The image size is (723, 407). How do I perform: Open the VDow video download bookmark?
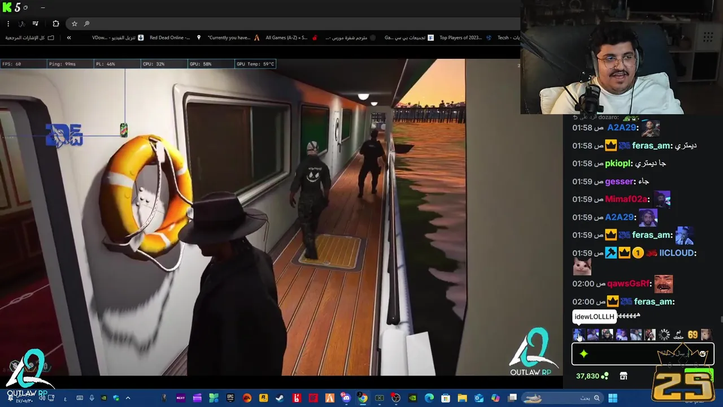[x=117, y=37]
